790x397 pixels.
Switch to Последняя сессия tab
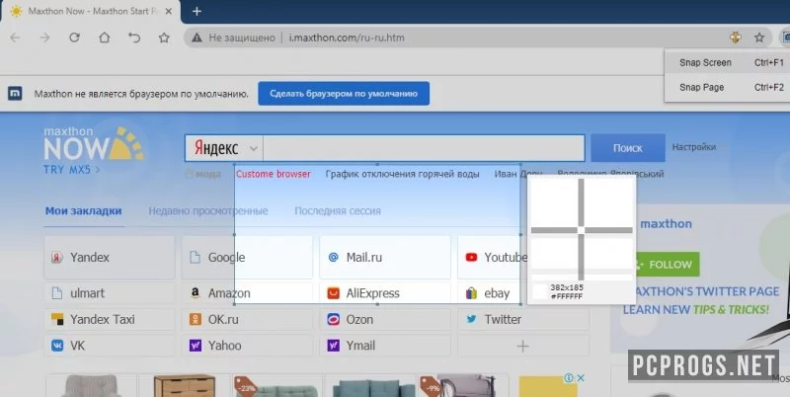coord(338,211)
